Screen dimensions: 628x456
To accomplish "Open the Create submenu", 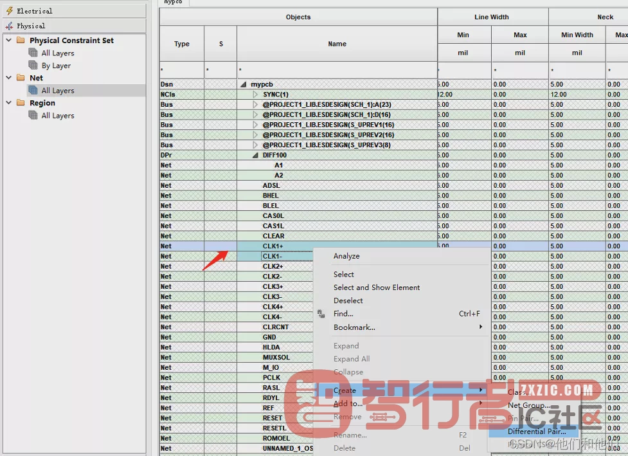I will (401, 390).
